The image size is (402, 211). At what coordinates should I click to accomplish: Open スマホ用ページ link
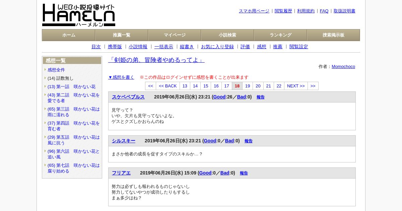(254, 11)
